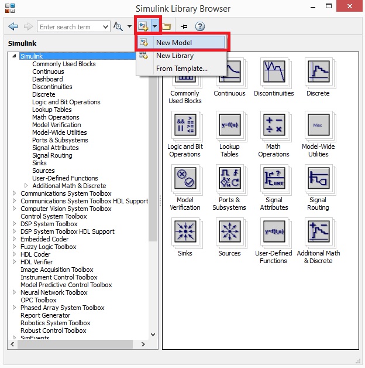This screenshot has height=368, width=365.
Task: Open the help question mark icon
Action: pos(200,26)
